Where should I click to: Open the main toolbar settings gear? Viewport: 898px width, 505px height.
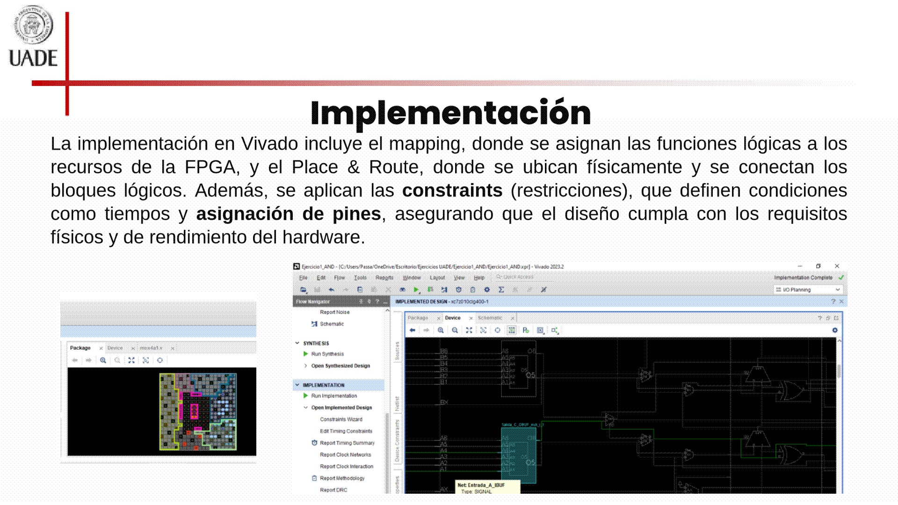[487, 290]
